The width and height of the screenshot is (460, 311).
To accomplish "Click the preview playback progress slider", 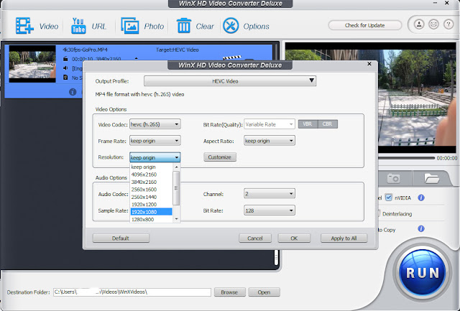I will click(x=406, y=158).
